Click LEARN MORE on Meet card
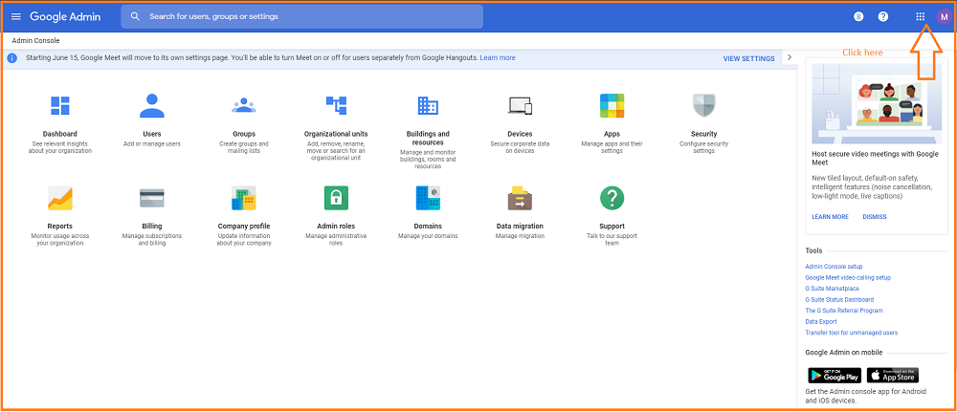Screen dimensions: 957x412 click(x=830, y=217)
